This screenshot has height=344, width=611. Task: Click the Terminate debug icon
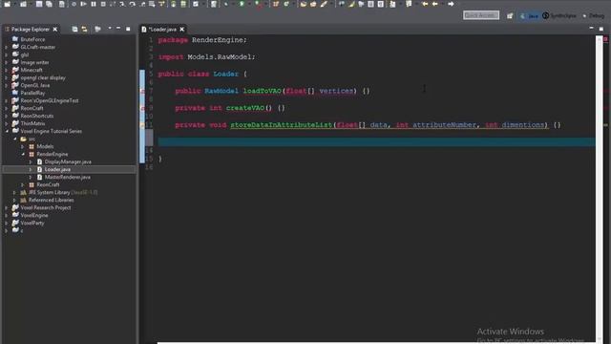(103, 4)
